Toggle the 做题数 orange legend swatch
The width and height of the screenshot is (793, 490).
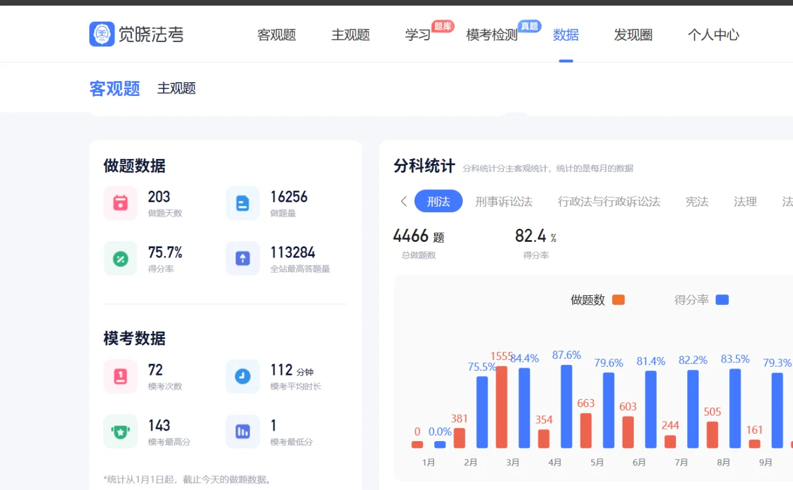click(618, 300)
